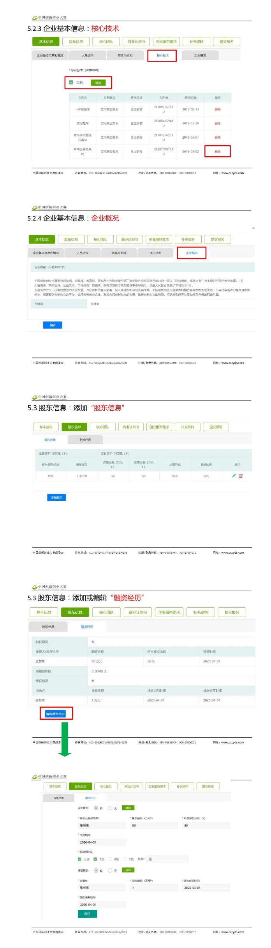The width and height of the screenshot is (271, 948).
Task: Uncheck the 天使 financing stage checkbox
Action: 80,859
